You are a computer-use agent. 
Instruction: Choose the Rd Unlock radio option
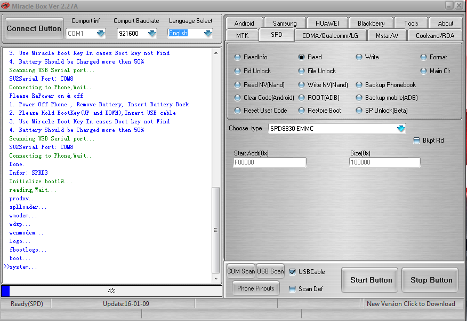[237, 71]
